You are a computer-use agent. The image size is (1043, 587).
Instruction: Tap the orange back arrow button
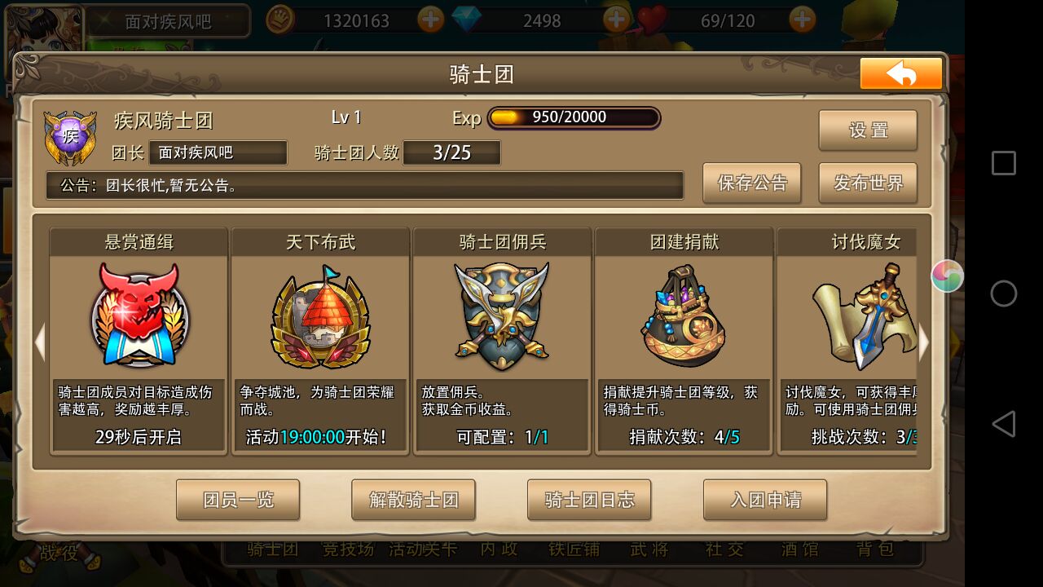pos(901,74)
